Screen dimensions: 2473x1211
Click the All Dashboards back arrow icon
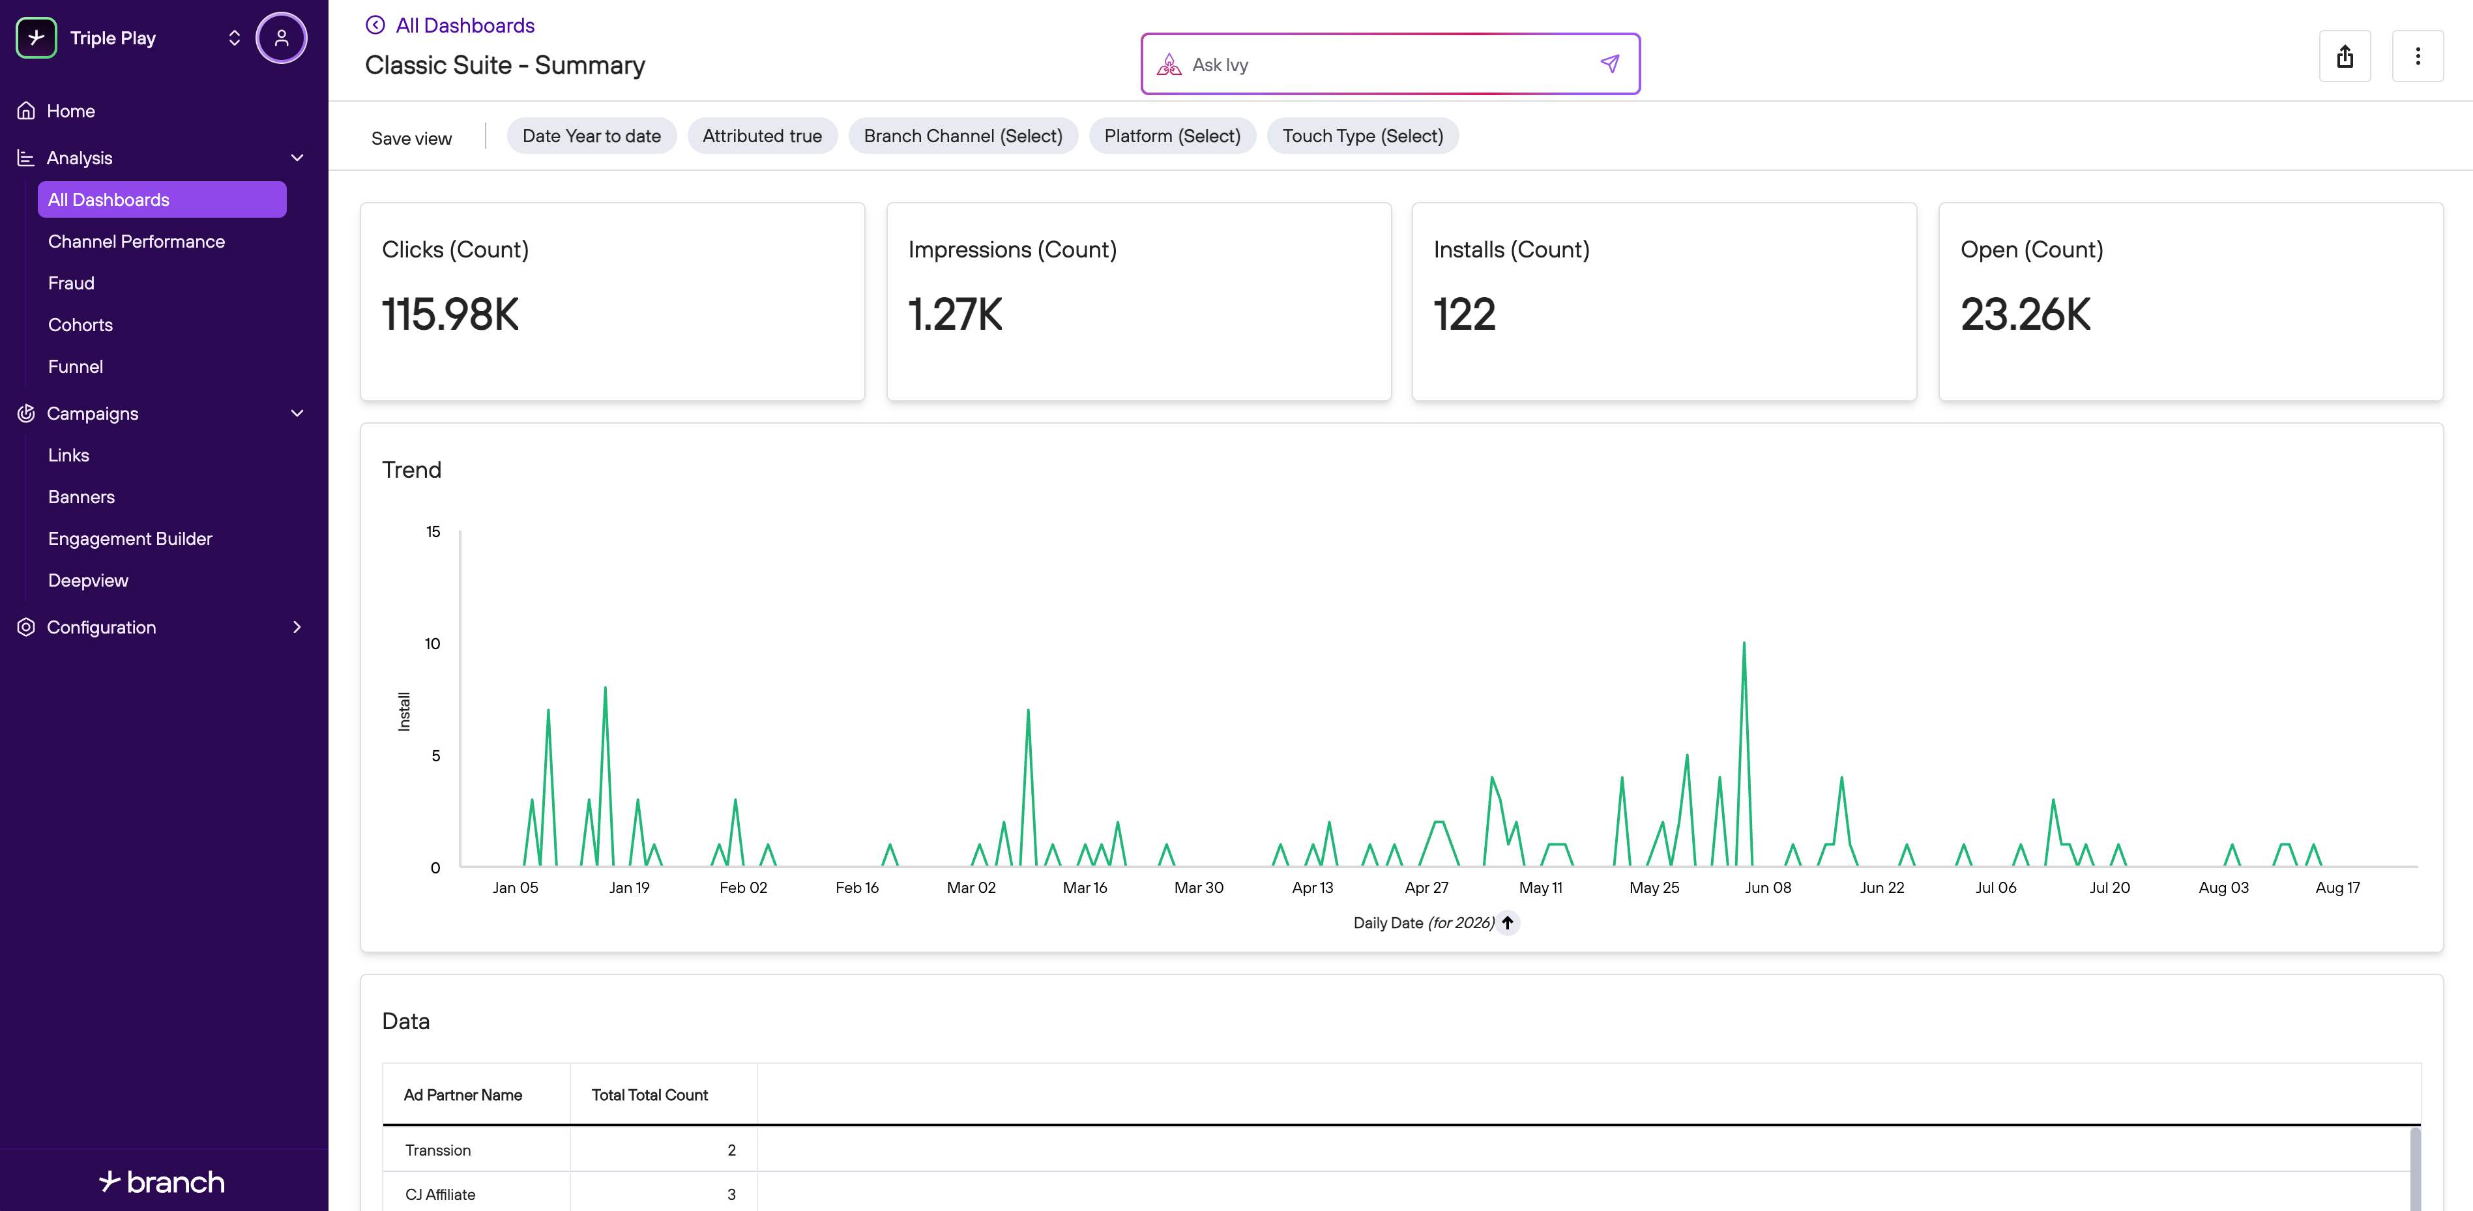(x=375, y=25)
